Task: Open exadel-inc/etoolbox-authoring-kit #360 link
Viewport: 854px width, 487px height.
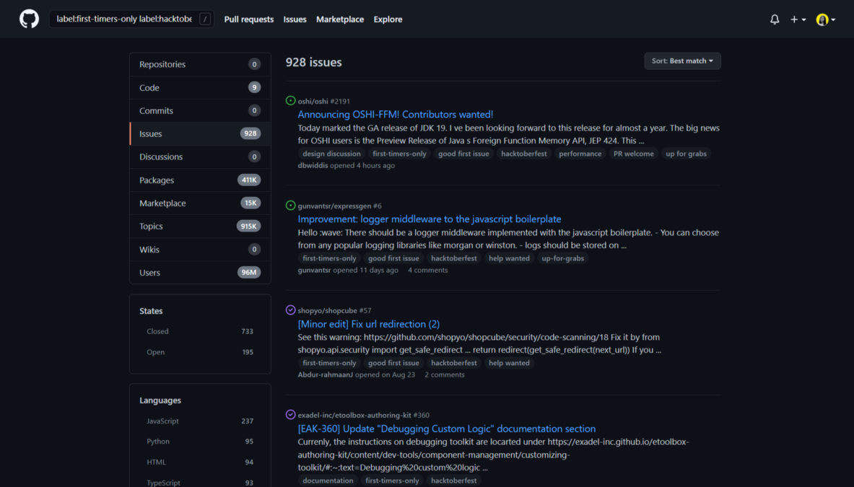Action: [363, 415]
